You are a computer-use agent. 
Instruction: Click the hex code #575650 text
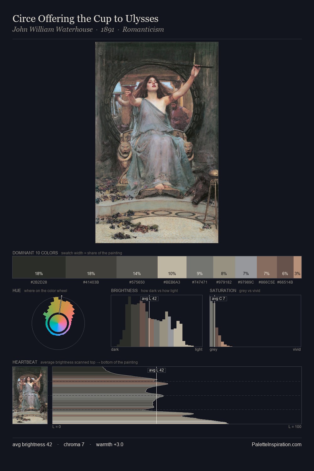[x=137, y=282]
